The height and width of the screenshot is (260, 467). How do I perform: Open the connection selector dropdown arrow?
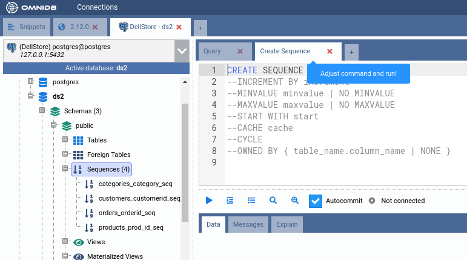pyautogui.click(x=182, y=51)
